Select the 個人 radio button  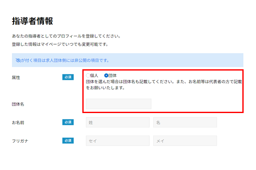(88, 76)
